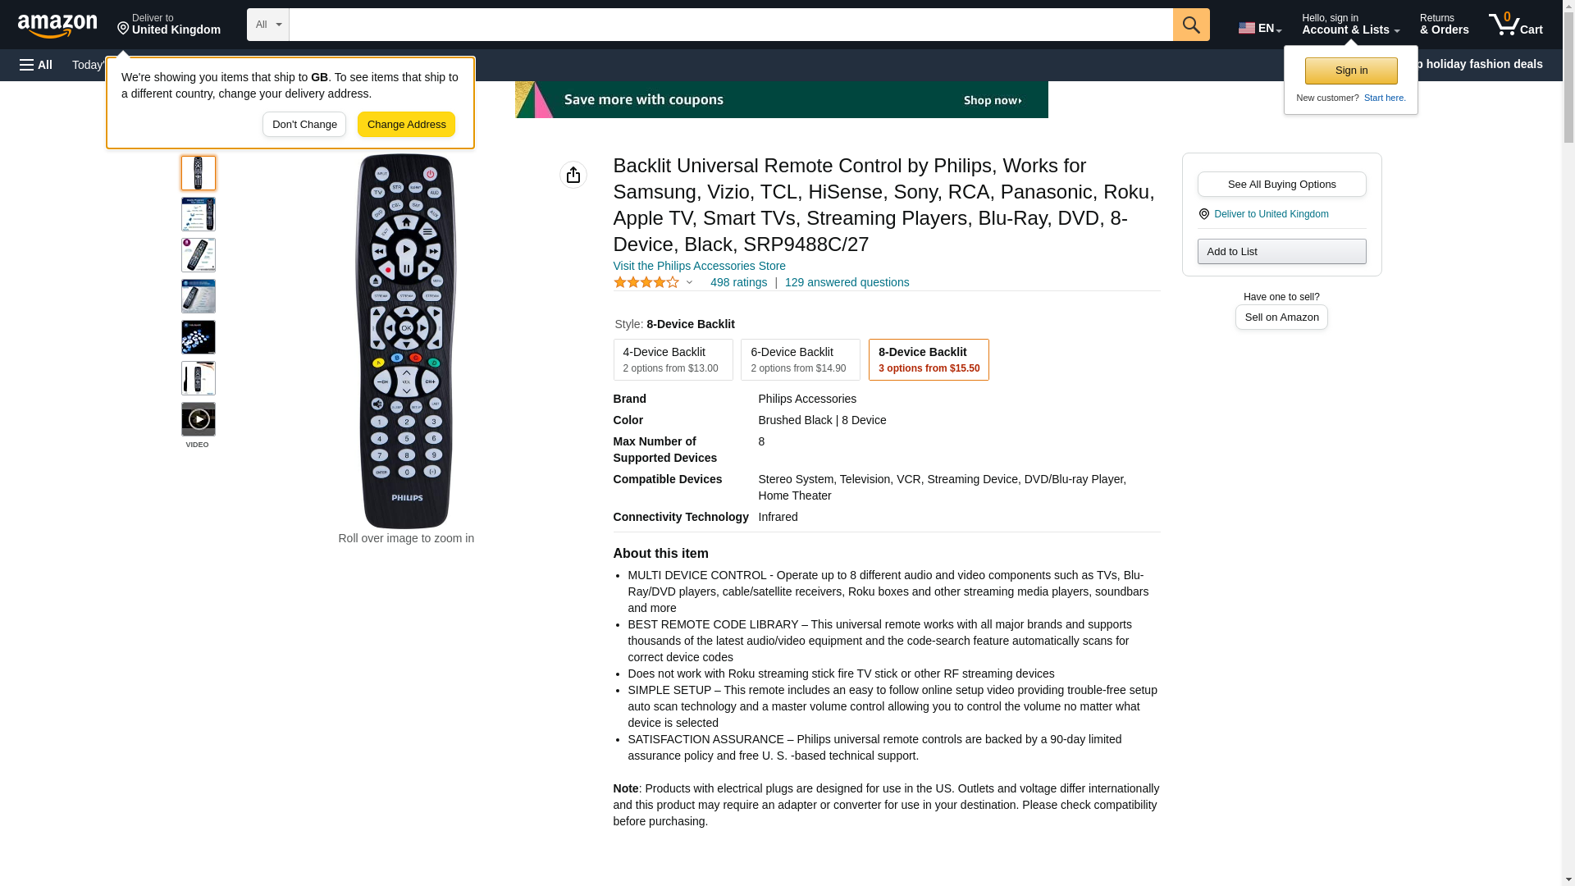
Task: Open the Amazon home logo
Action: click(57, 26)
